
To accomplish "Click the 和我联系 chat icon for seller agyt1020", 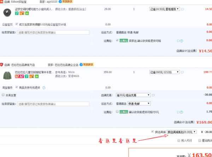I will click(66, 1).
